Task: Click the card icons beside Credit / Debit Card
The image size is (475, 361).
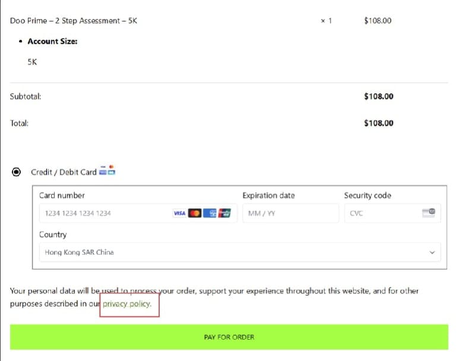Action: 107,170
